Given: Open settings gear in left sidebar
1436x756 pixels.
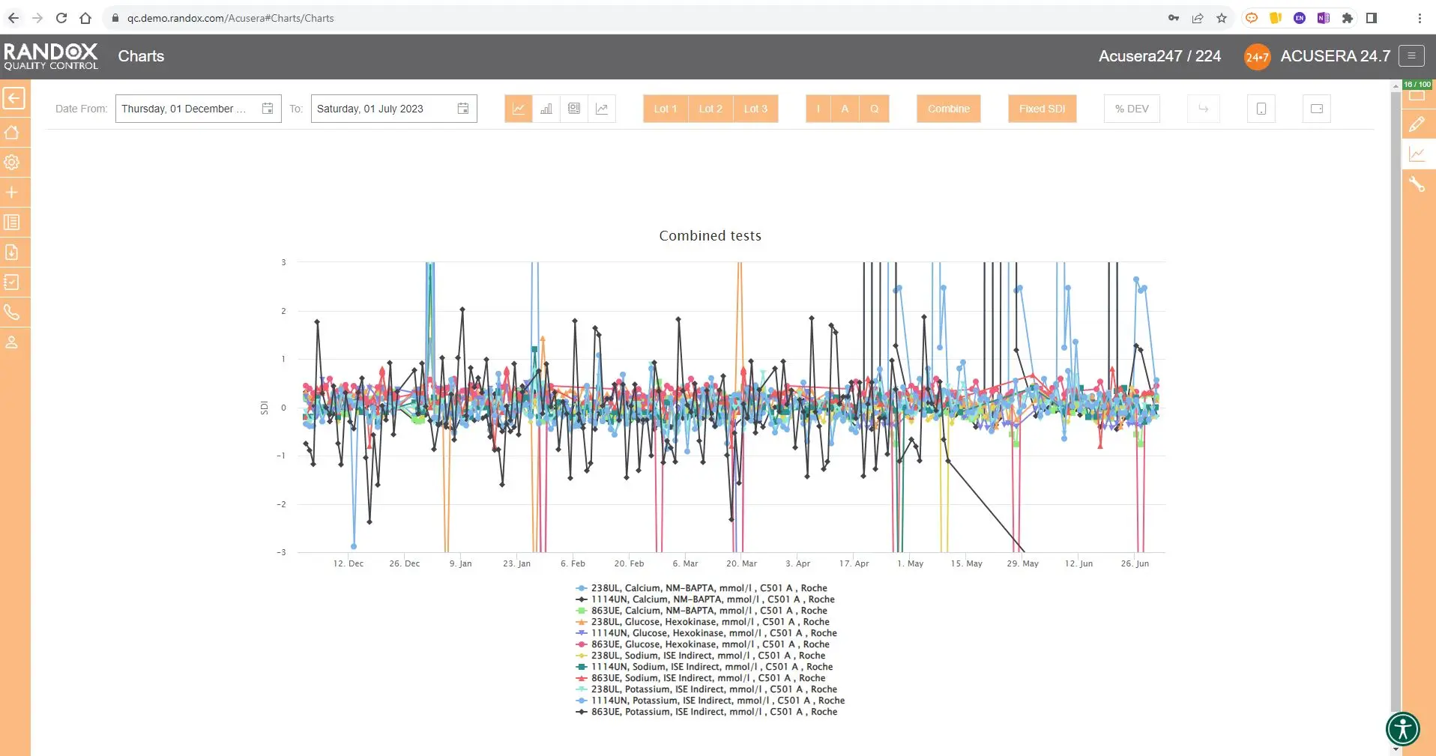Looking at the screenshot, I should pos(13,163).
